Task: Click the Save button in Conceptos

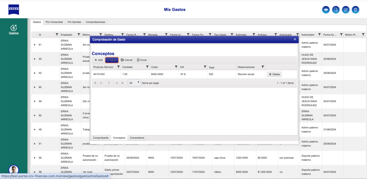Action: pos(112,60)
